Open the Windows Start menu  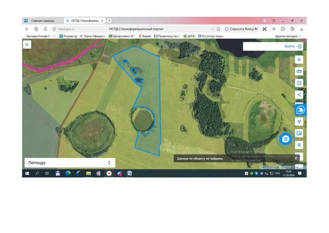coord(27,173)
